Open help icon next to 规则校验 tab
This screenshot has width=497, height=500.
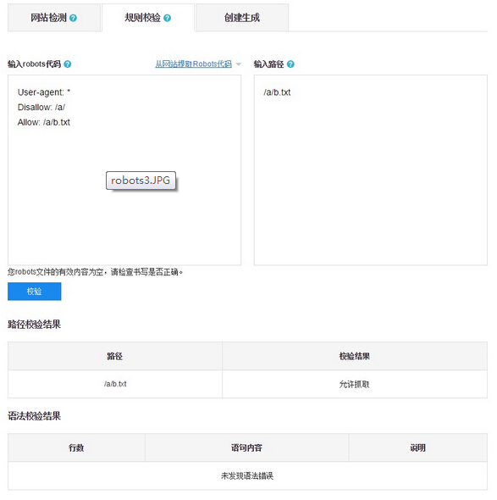tap(167, 18)
